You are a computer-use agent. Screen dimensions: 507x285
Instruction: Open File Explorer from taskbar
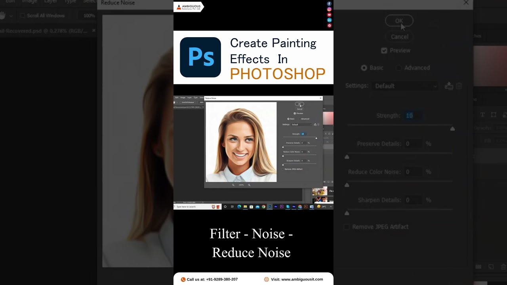(245, 207)
